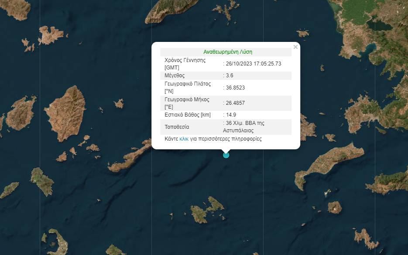
Task: Click the magnitude value 3.6
Action: click(x=230, y=76)
